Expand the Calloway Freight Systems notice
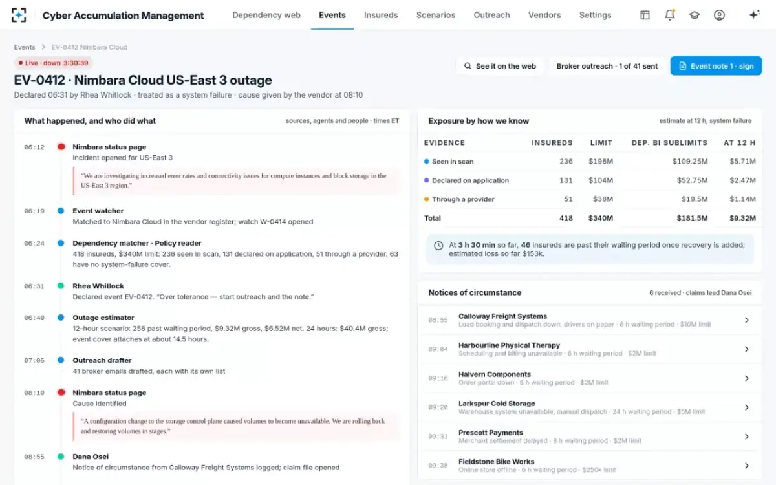The image size is (776, 485). coord(746,320)
